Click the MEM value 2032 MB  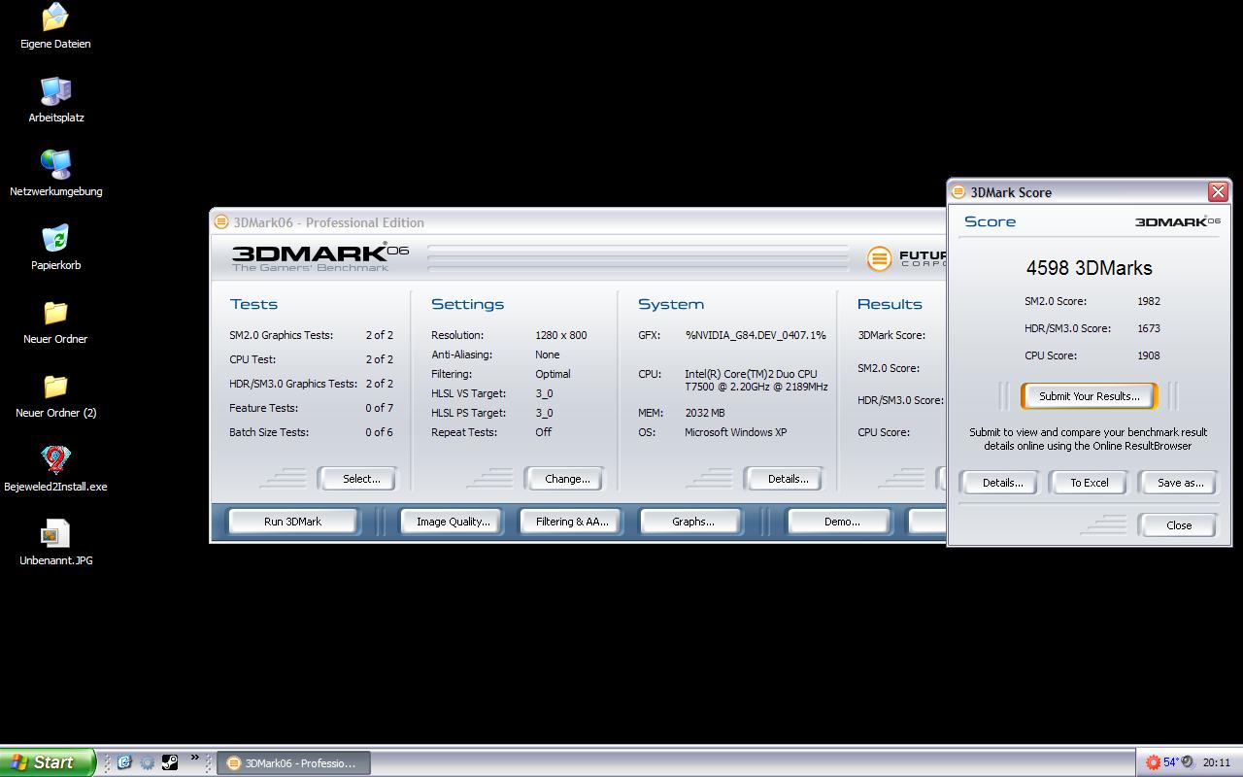705,413
